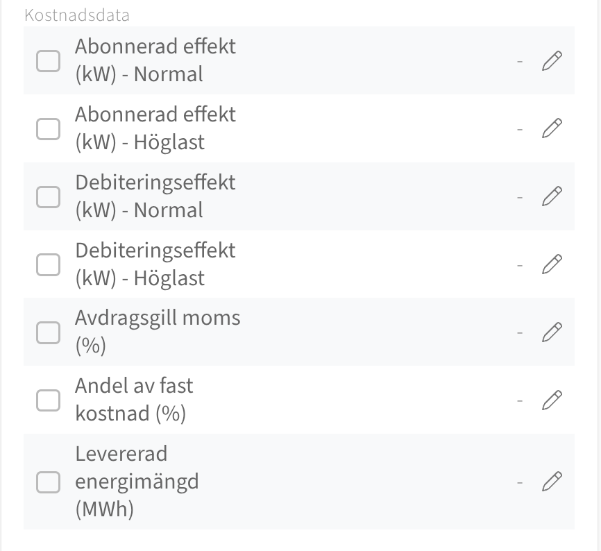Click edit pencil for Andel av fast kostnad
601x551 pixels.
(552, 400)
